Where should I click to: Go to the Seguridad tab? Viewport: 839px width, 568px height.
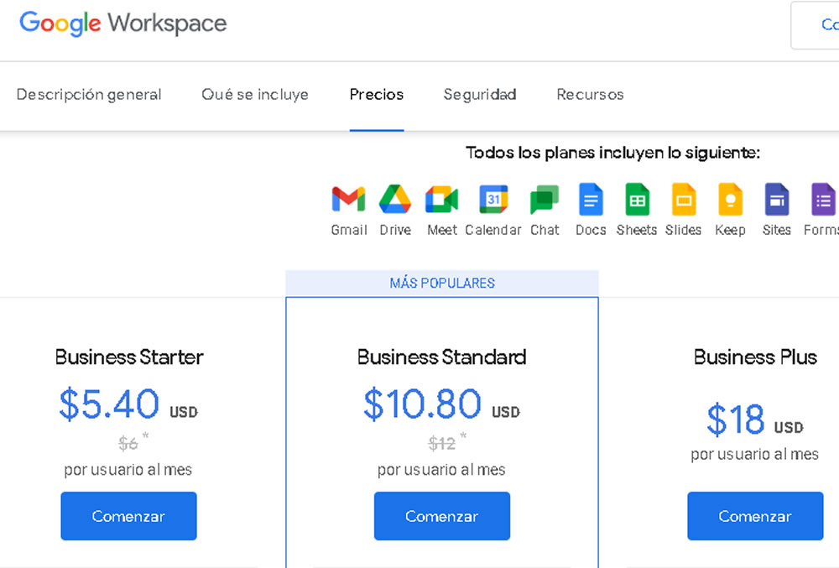point(479,95)
